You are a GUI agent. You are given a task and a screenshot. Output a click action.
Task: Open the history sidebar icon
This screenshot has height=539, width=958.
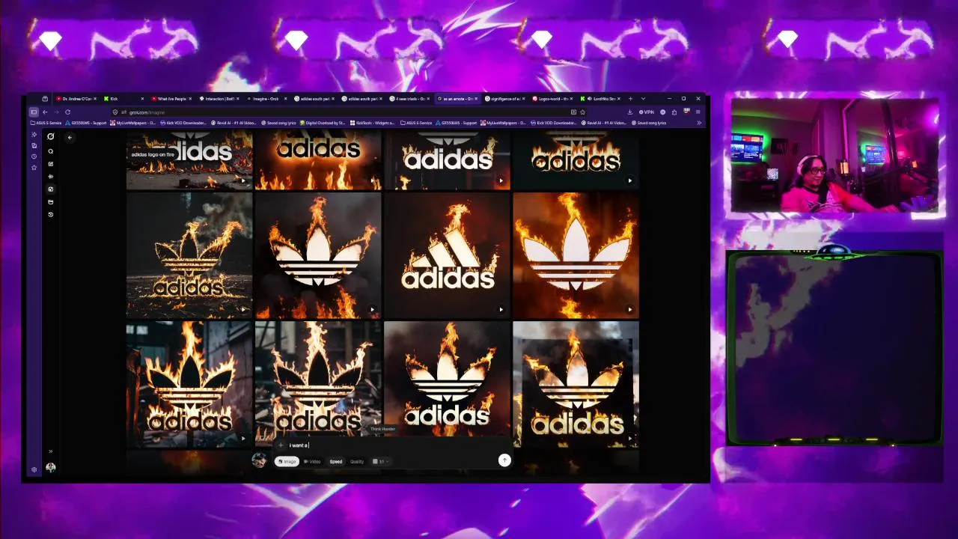click(x=51, y=215)
